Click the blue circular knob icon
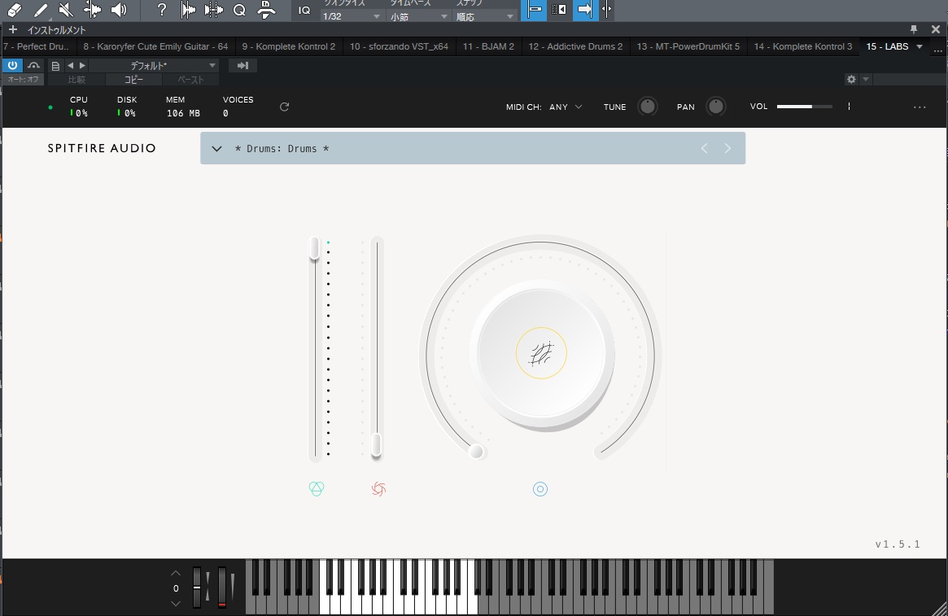This screenshot has width=948, height=616. point(540,489)
